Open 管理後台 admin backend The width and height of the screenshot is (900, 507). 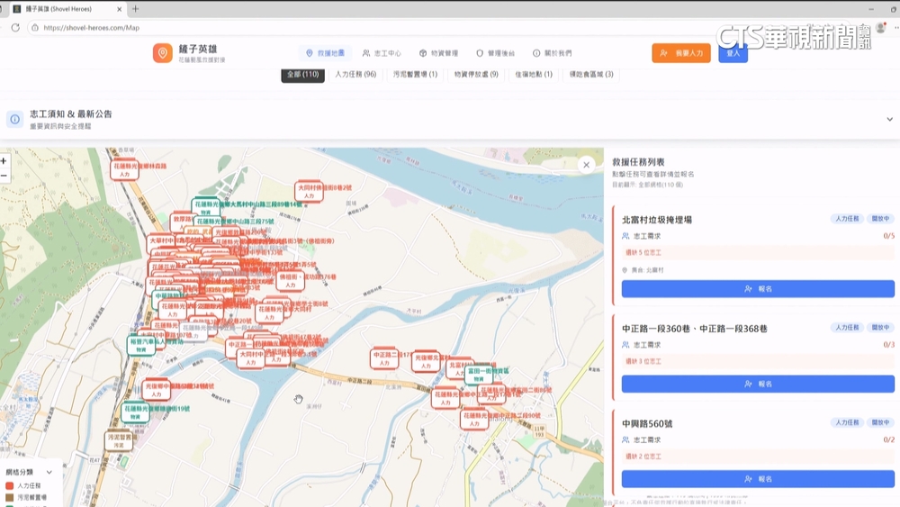[x=496, y=53]
